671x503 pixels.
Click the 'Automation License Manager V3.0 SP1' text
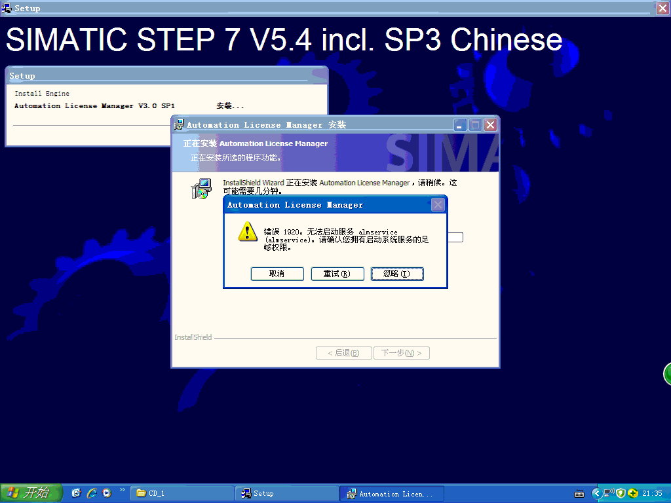pyautogui.click(x=94, y=105)
